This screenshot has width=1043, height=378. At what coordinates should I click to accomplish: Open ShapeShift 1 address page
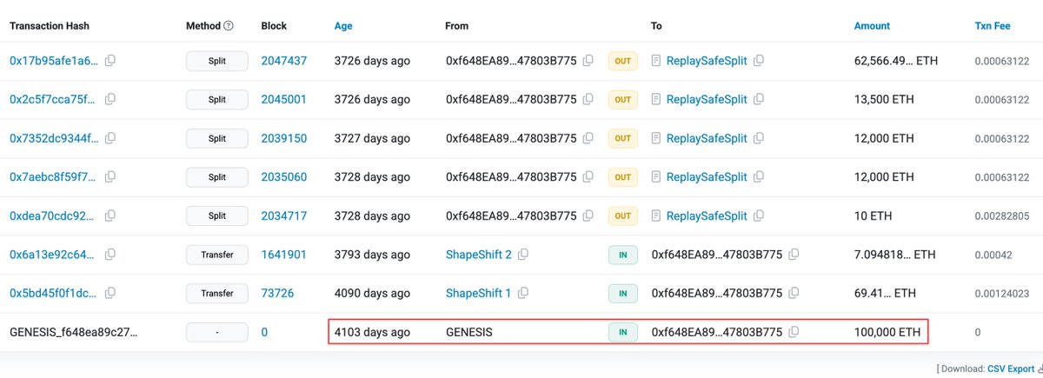tap(478, 293)
